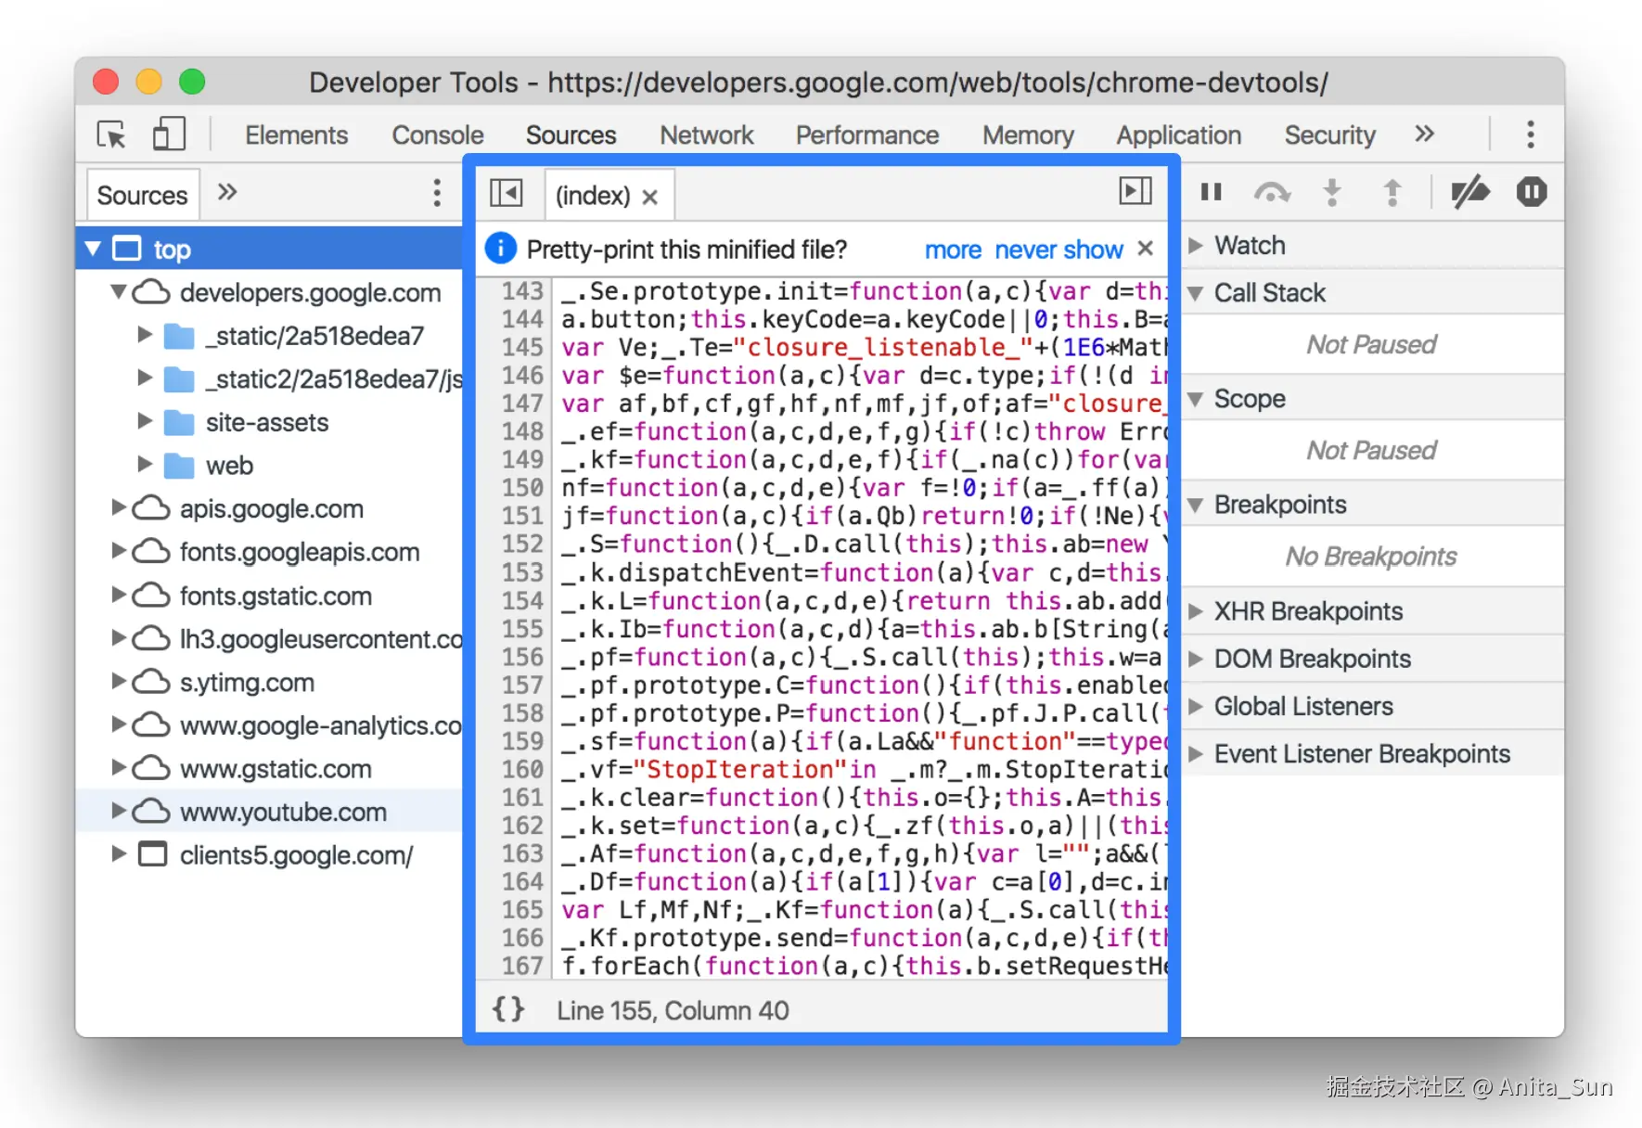Image resolution: width=1642 pixels, height=1128 pixels.
Task: Hide the debugger sidebar
Action: coord(1135,191)
